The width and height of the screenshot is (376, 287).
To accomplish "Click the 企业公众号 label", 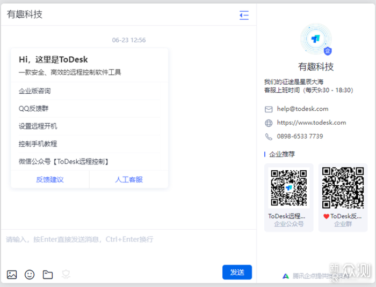I will click(289, 224).
